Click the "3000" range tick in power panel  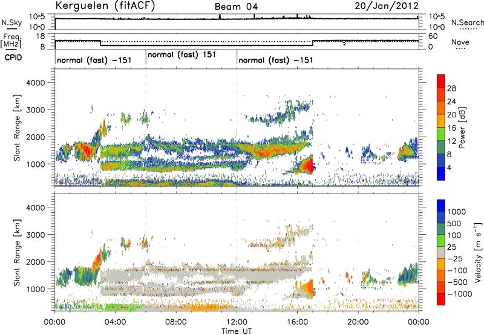[x=35, y=110]
